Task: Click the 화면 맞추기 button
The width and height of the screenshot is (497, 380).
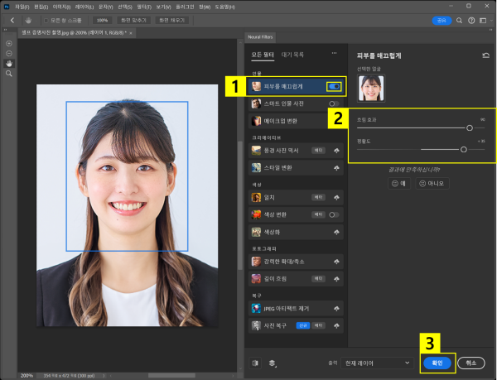Action: pos(133,20)
